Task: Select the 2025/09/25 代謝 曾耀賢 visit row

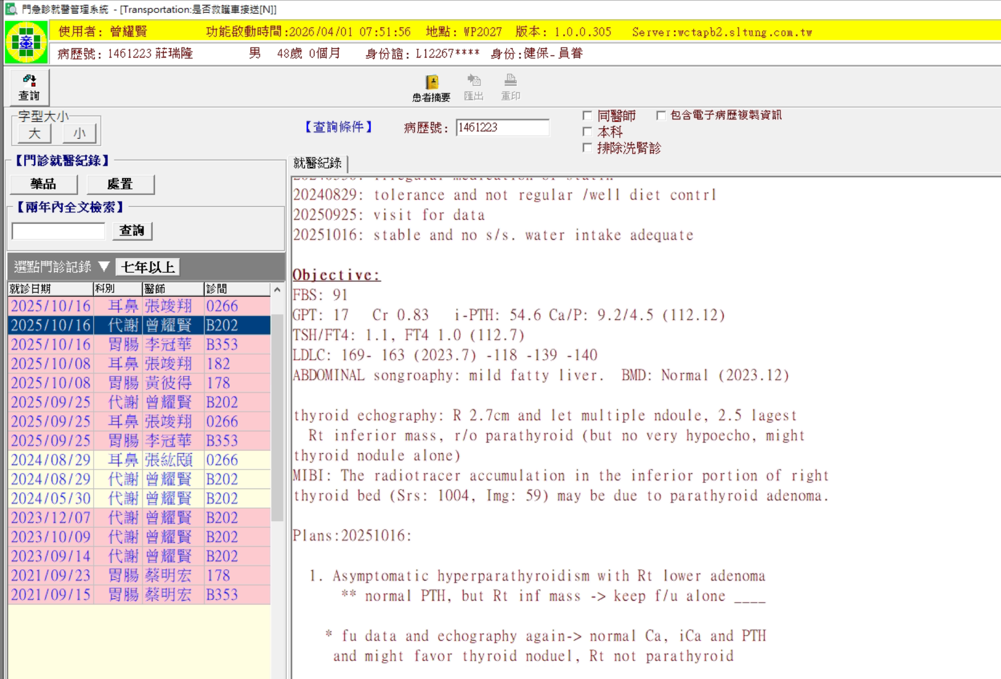Action: pyautogui.click(x=139, y=402)
